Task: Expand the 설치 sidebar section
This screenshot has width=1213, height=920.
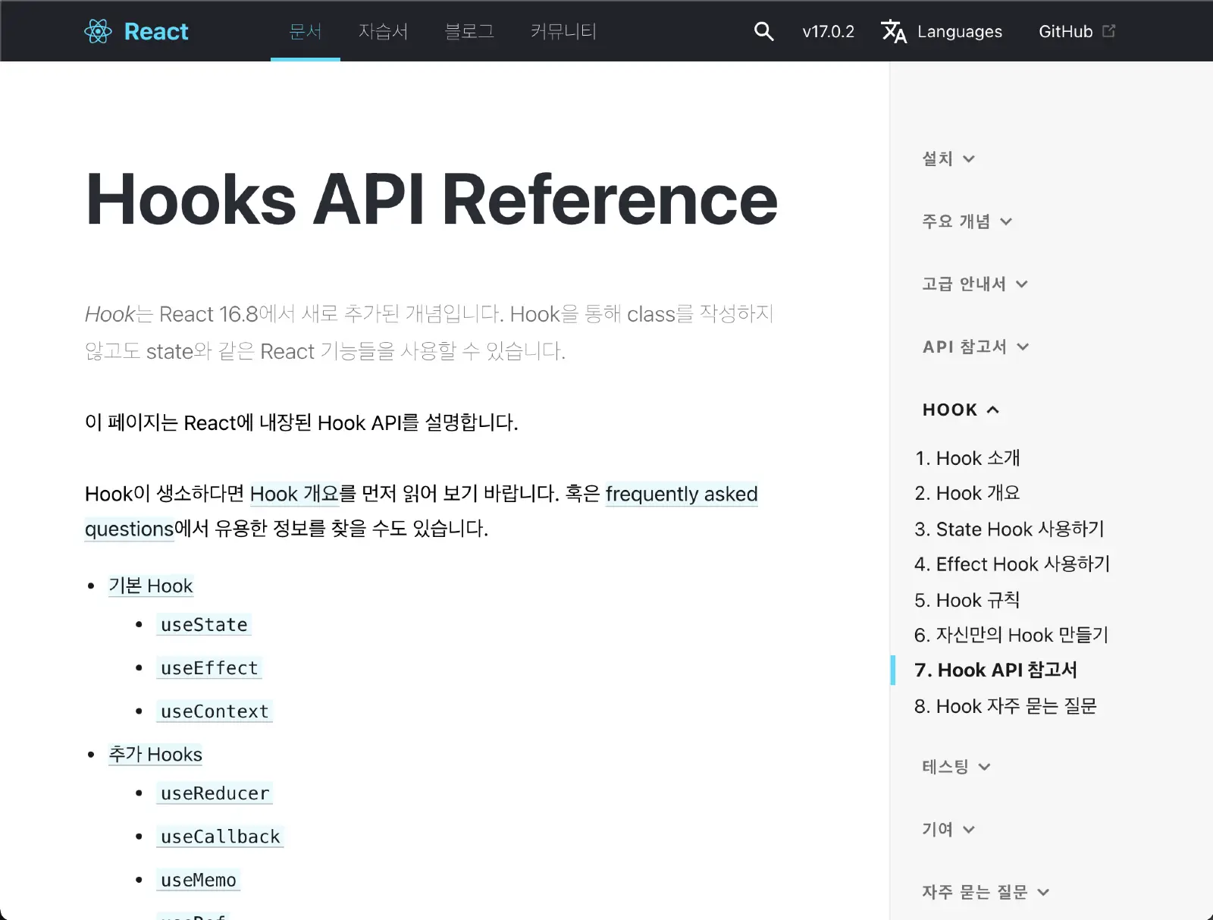Action: [x=948, y=159]
